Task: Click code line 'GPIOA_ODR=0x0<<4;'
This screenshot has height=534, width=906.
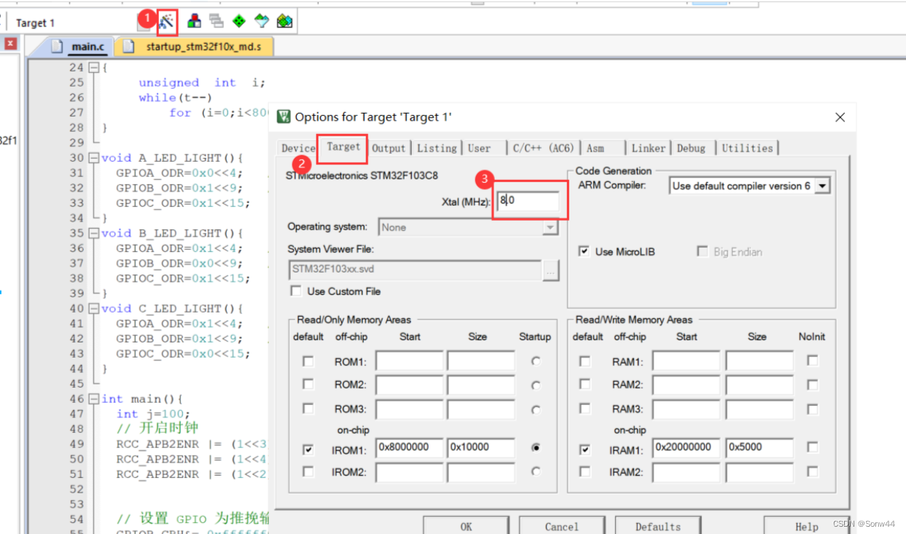Action: (x=179, y=173)
